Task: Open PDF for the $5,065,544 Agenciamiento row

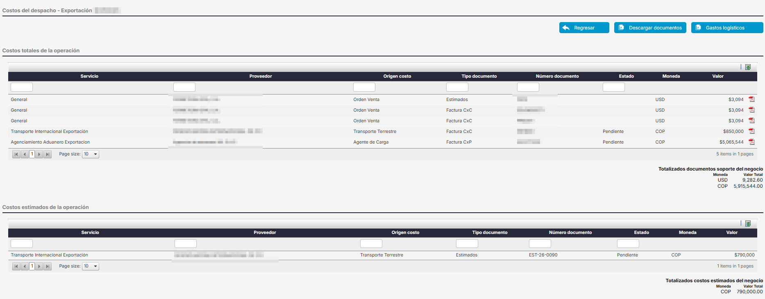Action: click(x=751, y=142)
